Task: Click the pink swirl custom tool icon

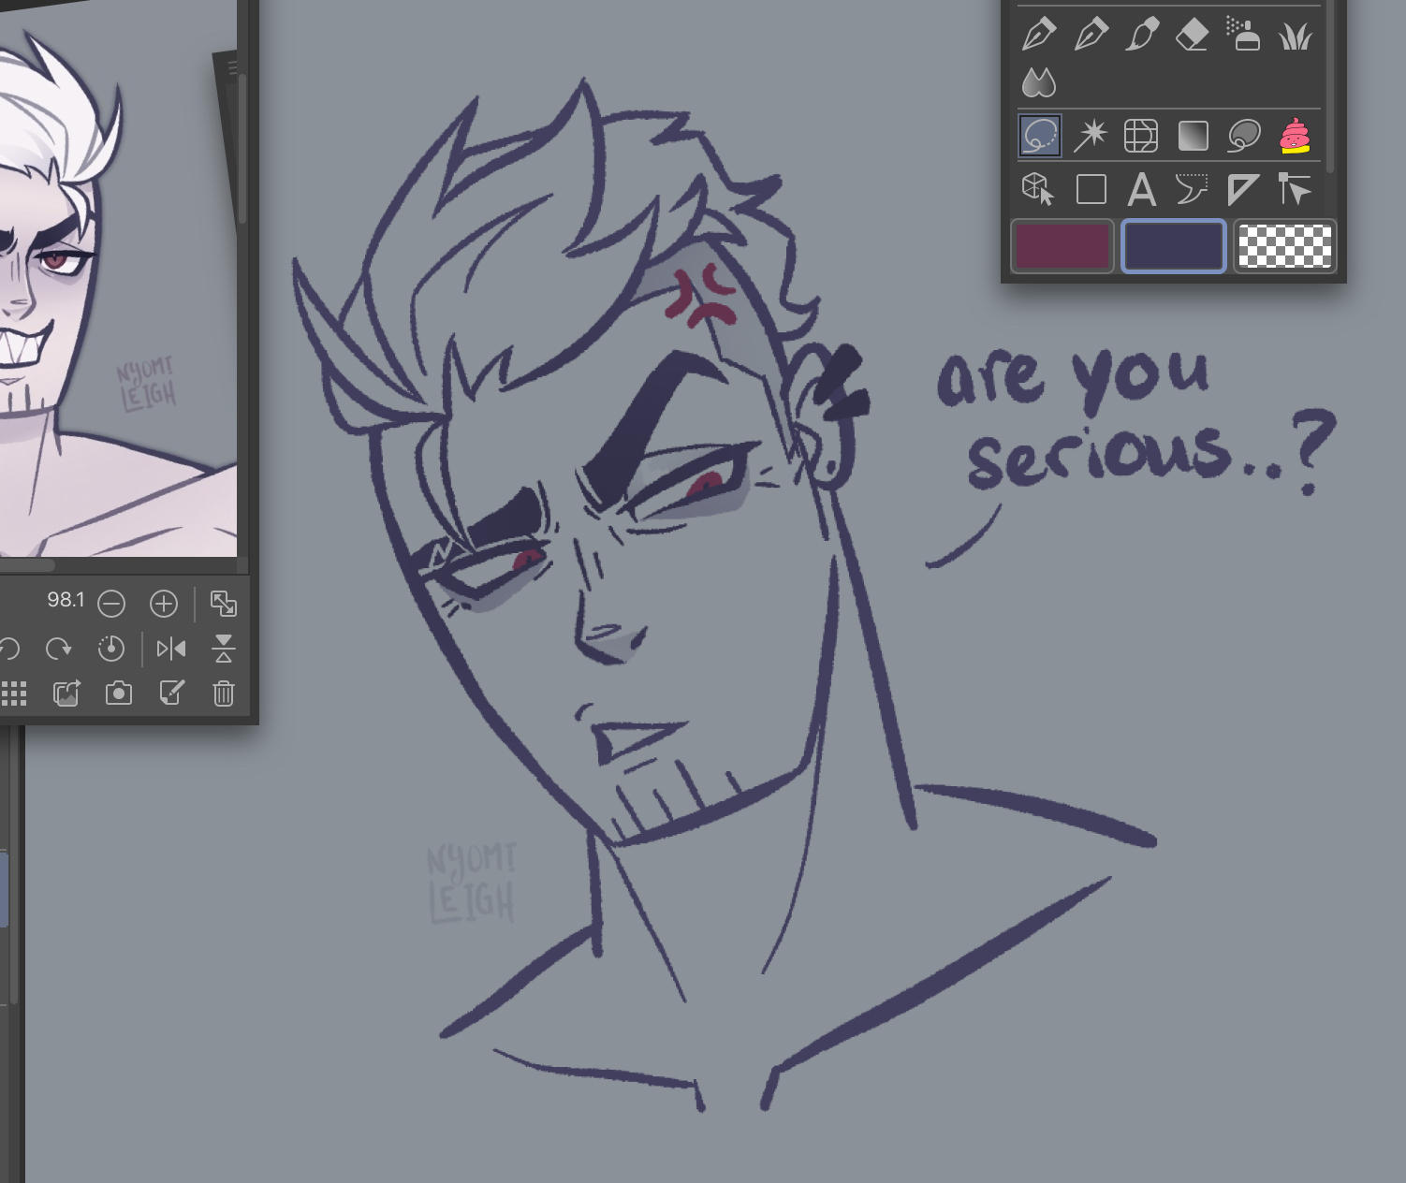Action: [x=1295, y=136]
